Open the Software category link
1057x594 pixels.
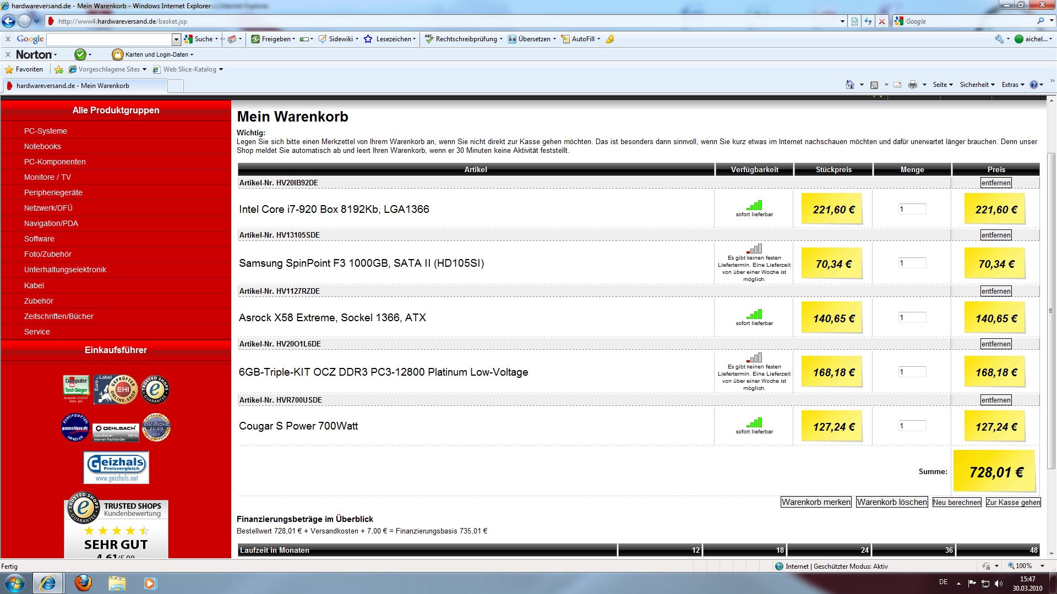[39, 239]
